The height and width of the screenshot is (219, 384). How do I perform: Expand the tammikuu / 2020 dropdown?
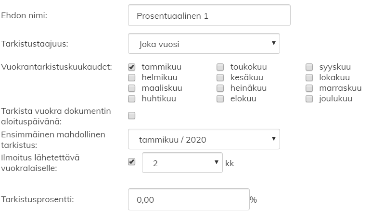click(204, 139)
